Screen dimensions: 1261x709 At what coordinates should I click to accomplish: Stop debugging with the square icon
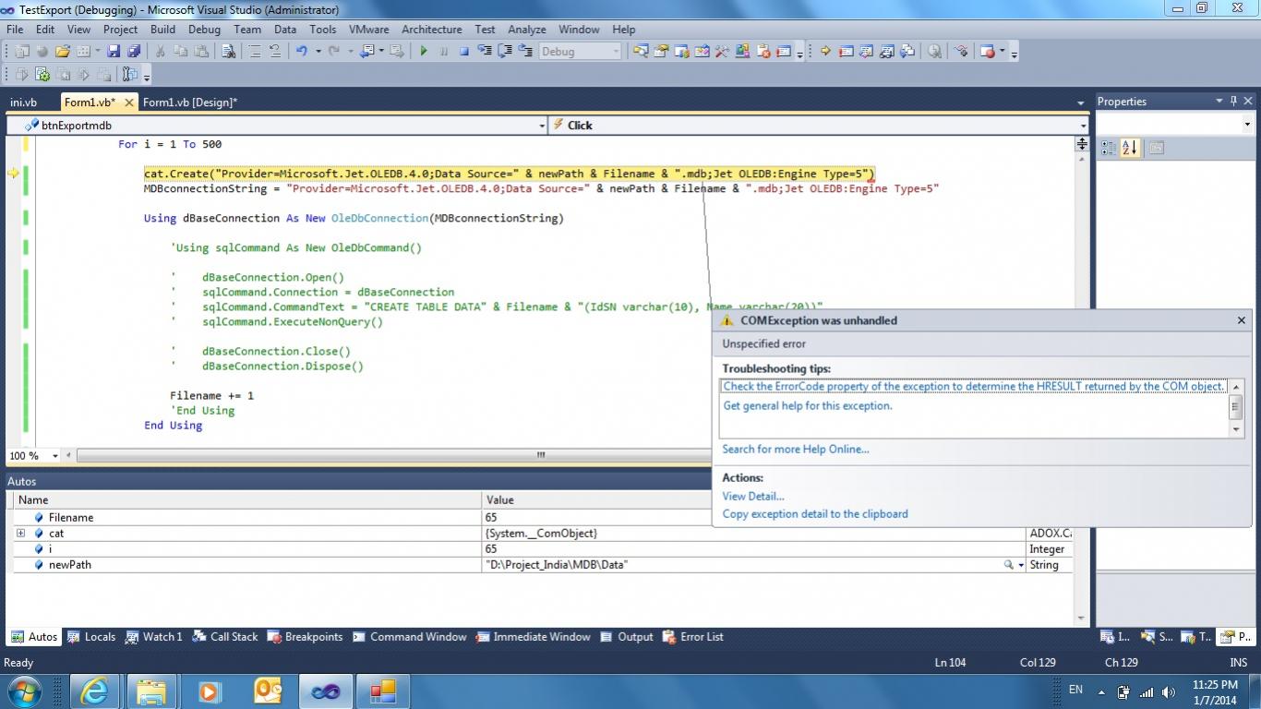[464, 52]
